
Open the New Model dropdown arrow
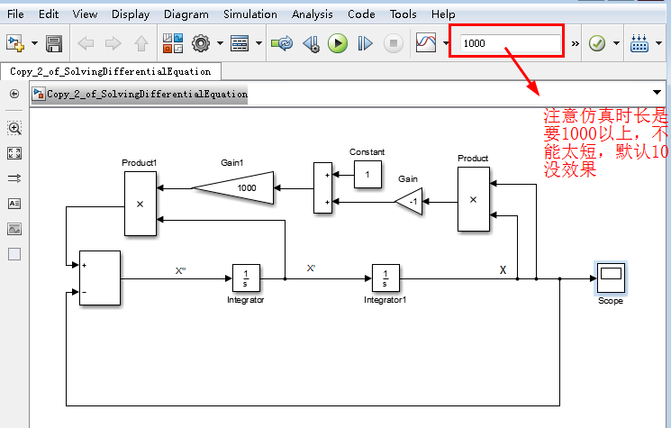(34, 43)
